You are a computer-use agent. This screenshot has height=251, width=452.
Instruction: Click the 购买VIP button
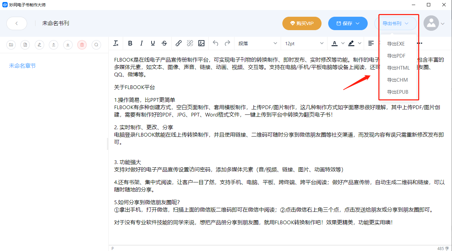point(302,23)
